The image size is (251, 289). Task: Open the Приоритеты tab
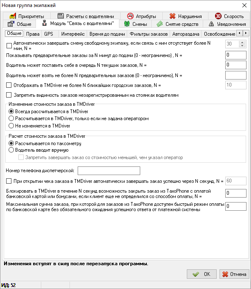point(27,16)
